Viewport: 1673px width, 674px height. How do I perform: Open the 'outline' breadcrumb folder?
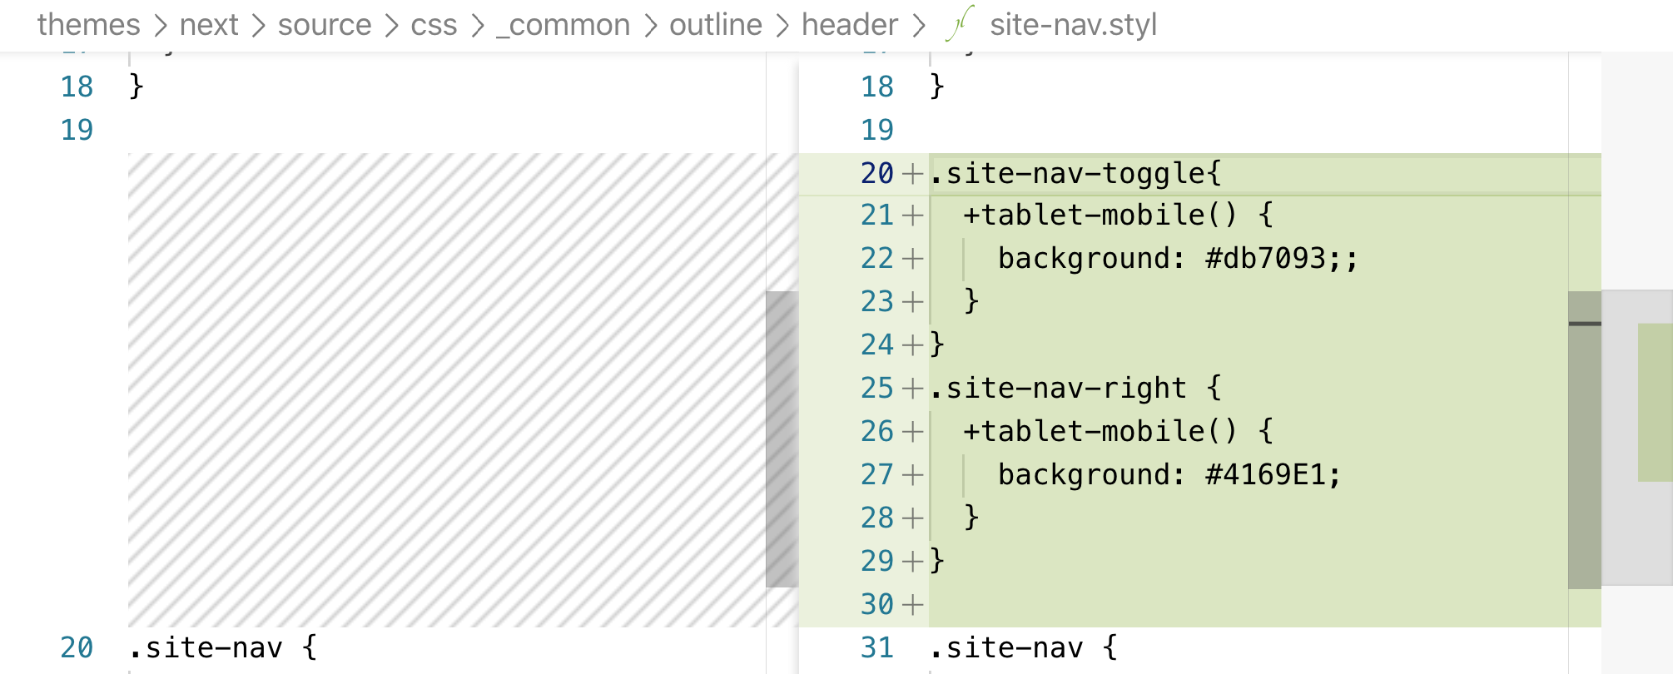(x=716, y=25)
